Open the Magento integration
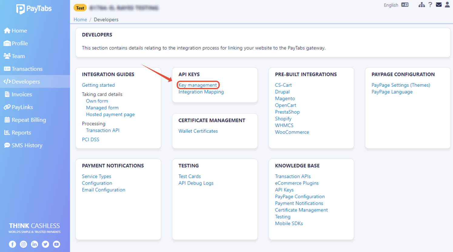453x252 pixels. 285,99
